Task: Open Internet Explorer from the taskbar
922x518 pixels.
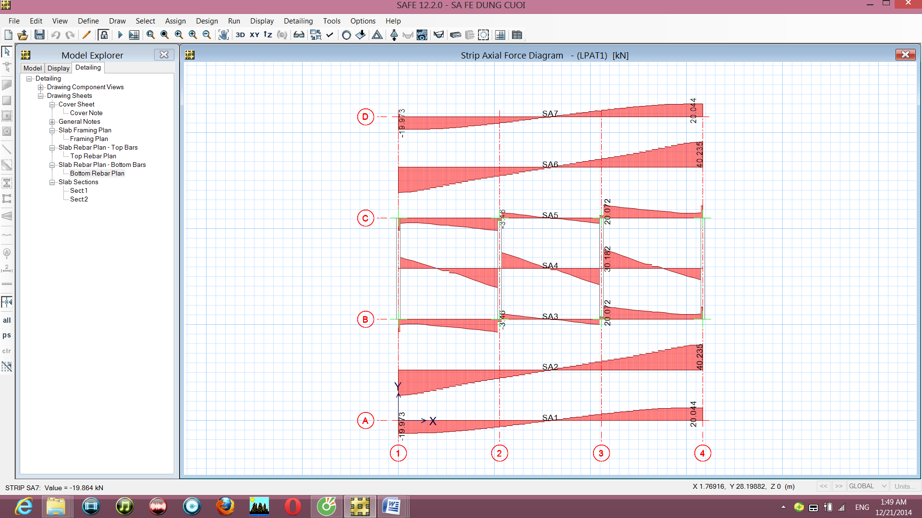Action: (24, 506)
